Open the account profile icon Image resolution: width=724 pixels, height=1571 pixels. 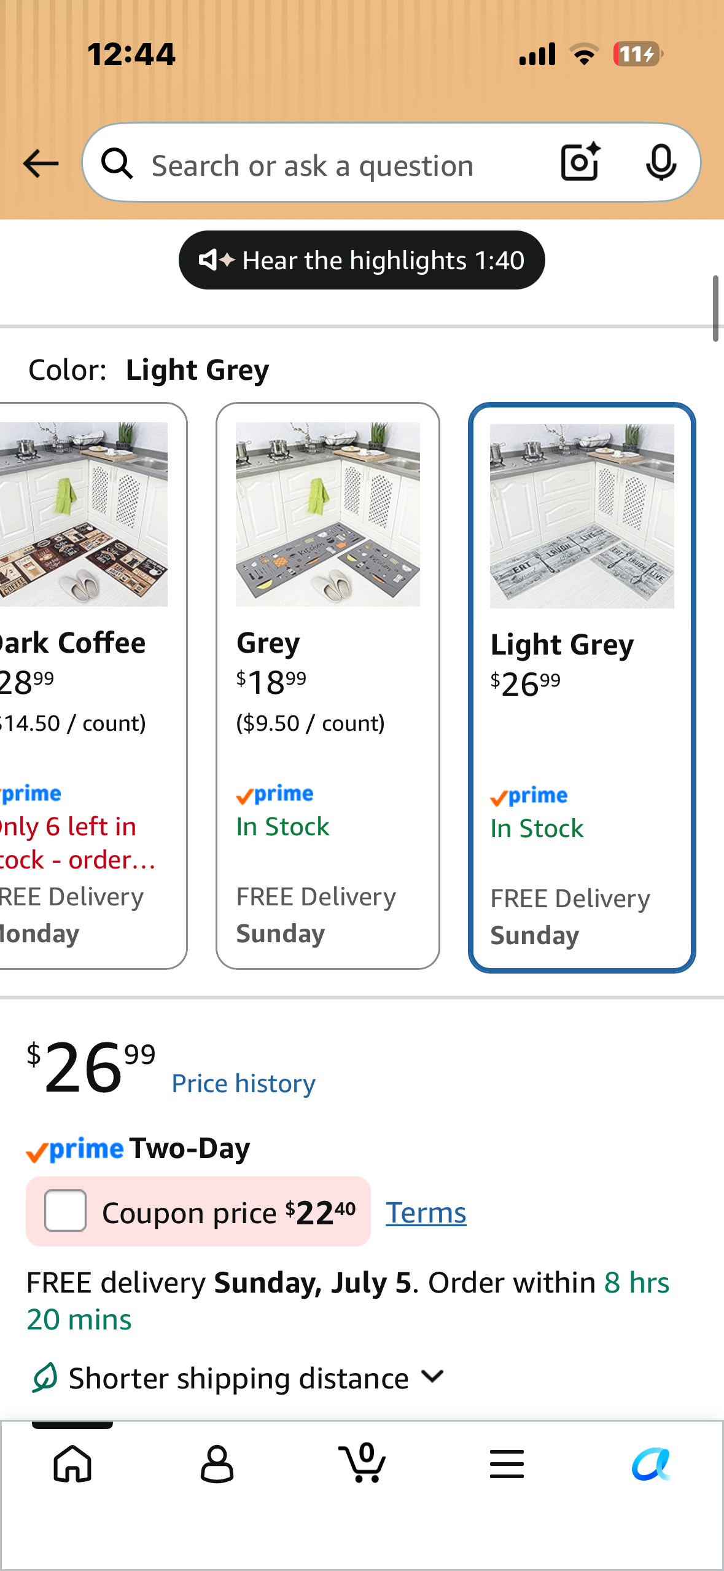[217, 1463]
